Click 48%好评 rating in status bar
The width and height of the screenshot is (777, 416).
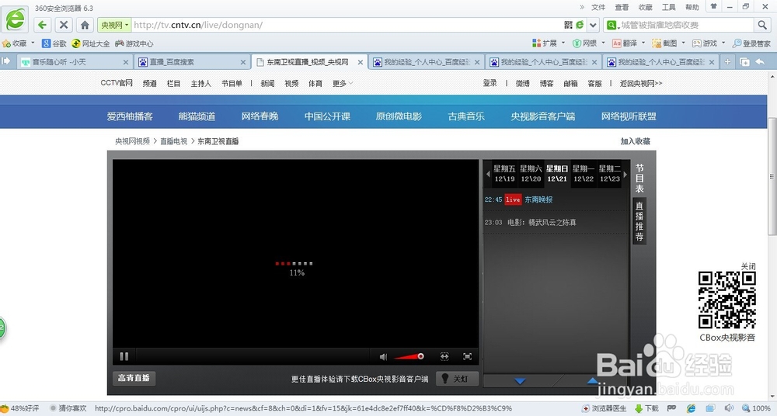pyautogui.click(x=20, y=408)
